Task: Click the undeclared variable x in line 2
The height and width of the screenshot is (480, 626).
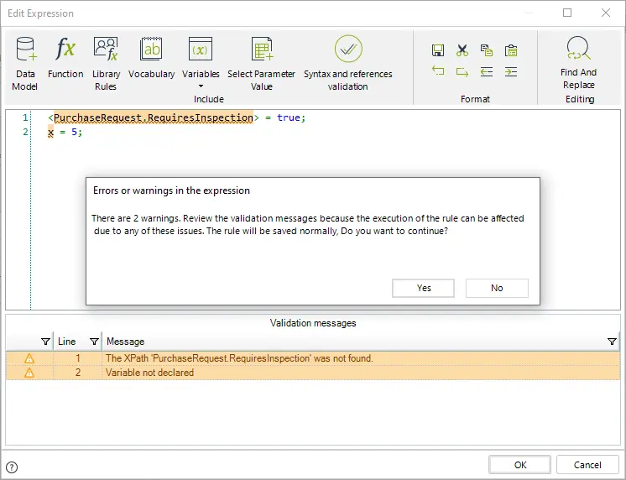Action: [x=50, y=133]
